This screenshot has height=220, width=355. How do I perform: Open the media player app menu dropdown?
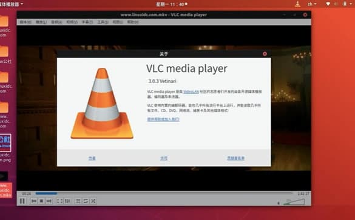(x=12, y=4)
